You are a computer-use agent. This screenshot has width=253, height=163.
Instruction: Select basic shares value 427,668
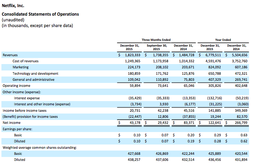pyautogui.click(x=134, y=154)
